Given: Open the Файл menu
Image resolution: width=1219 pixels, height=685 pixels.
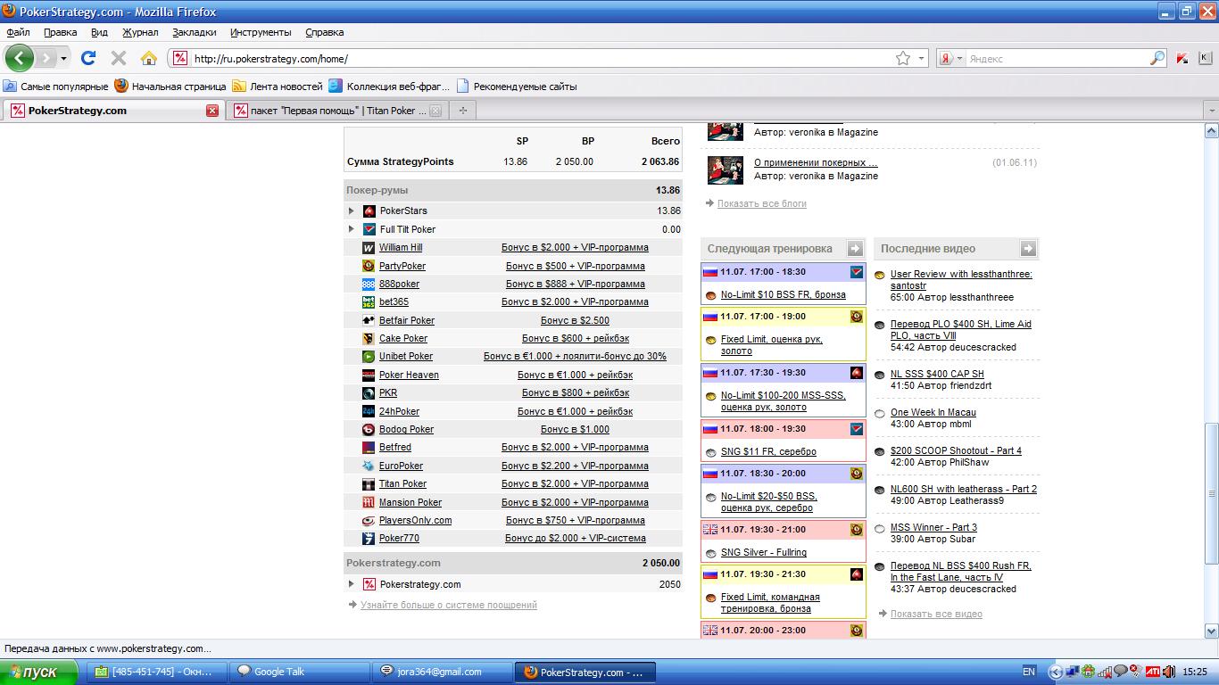Looking at the screenshot, I should point(18,32).
